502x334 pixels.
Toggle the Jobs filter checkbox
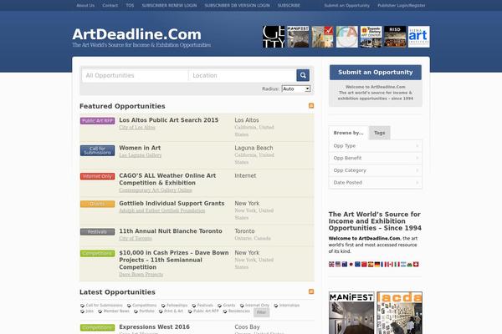[82, 311]
